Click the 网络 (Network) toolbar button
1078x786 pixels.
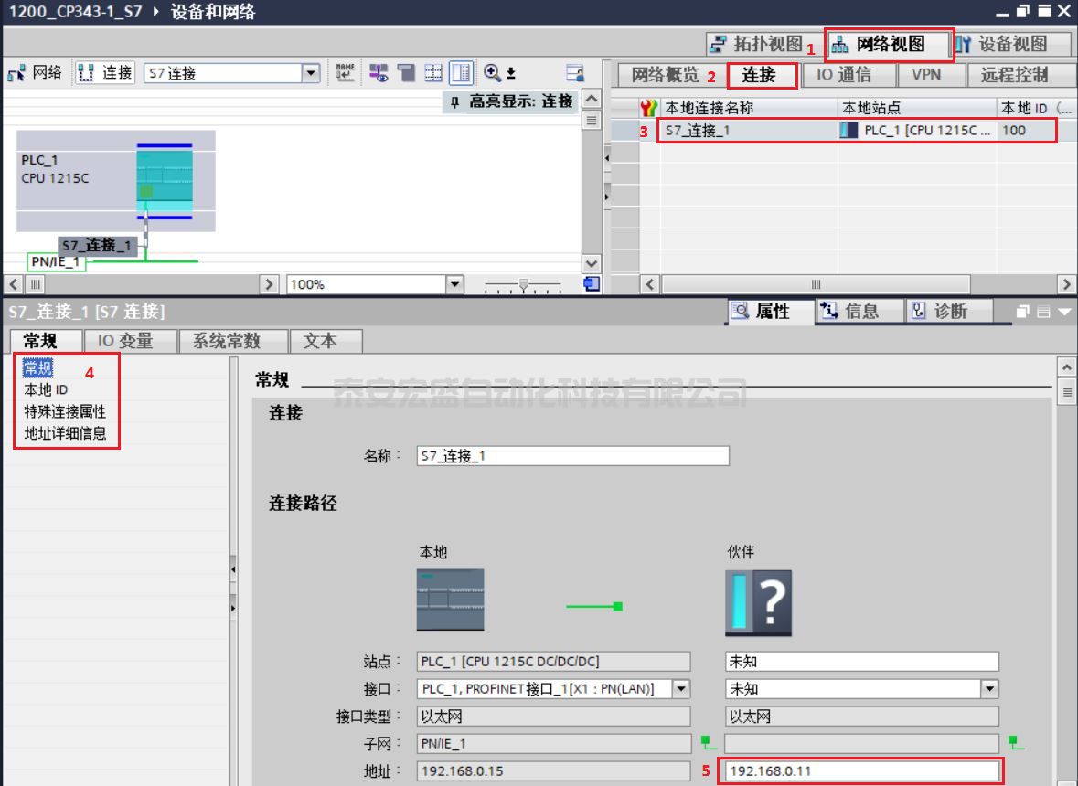(x=35, y=73)
